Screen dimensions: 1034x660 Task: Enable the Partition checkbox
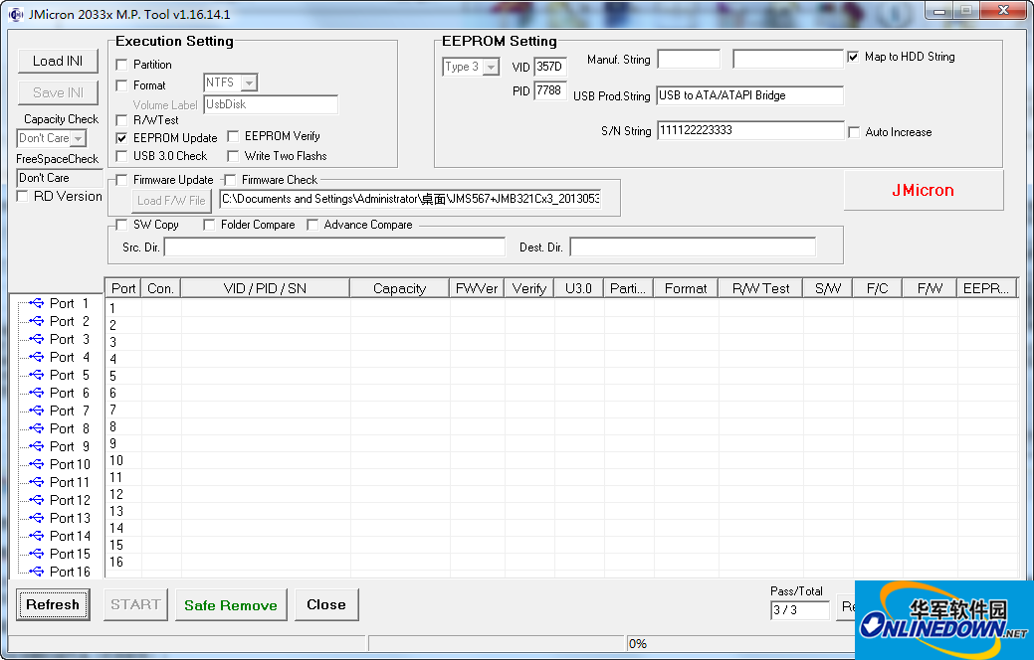point(121,65)
